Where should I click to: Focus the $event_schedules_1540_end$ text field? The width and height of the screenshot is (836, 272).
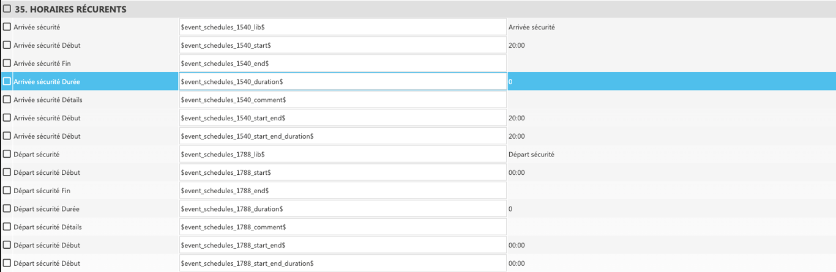(343, 63)
